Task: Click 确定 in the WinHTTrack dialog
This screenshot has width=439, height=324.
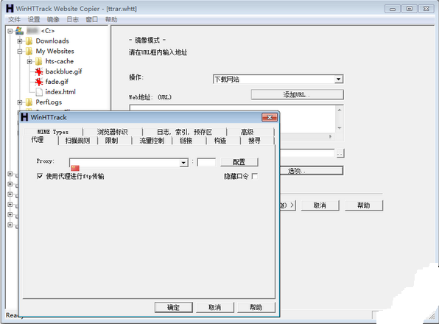Action: pyautogui.click(x=174, y=307)
